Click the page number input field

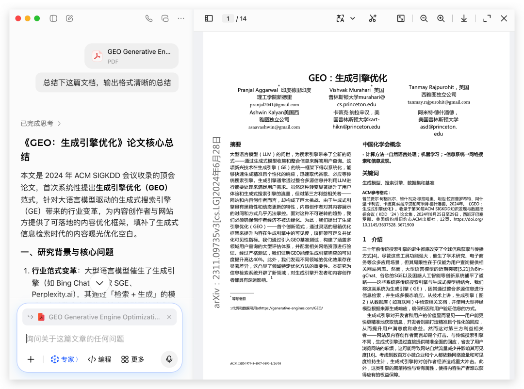pos(228,18)
